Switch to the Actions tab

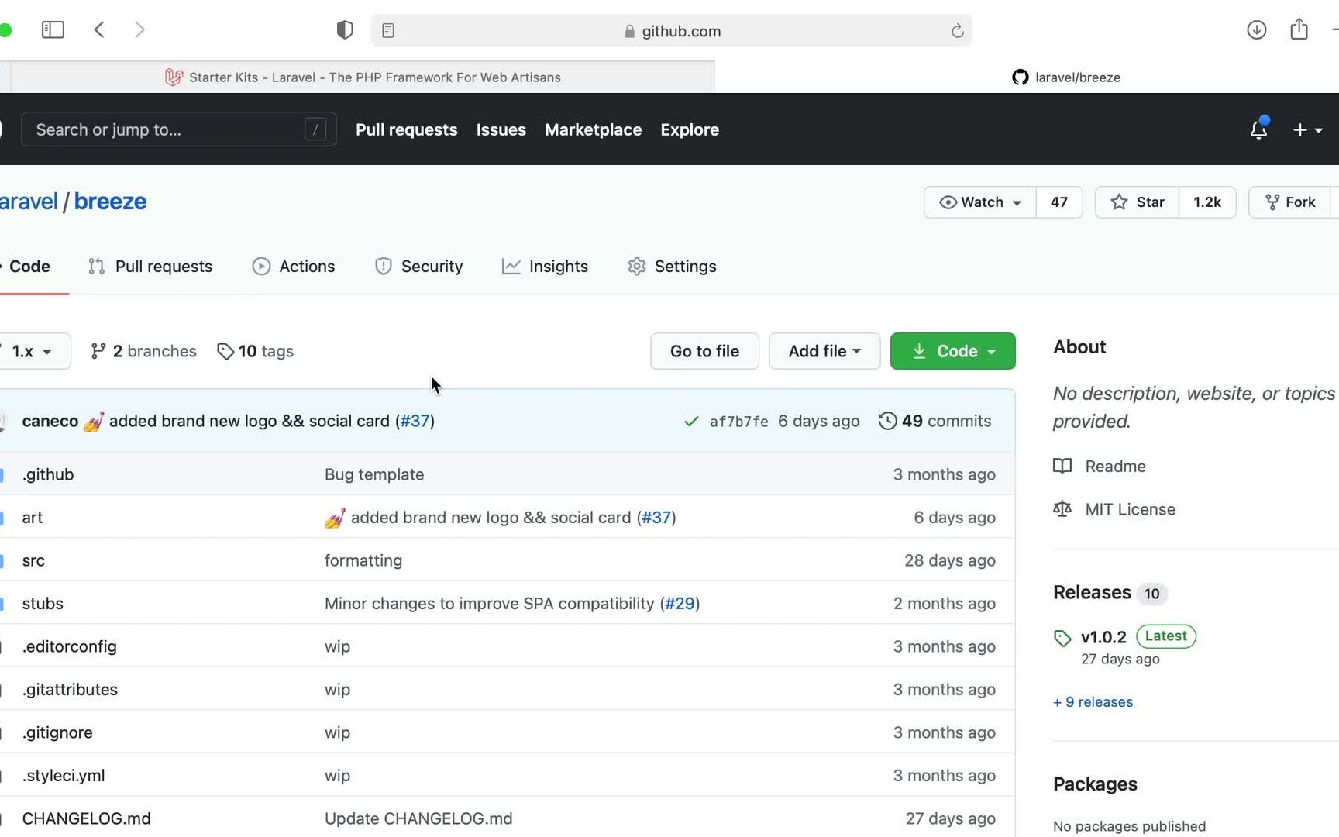coord(294,267)
